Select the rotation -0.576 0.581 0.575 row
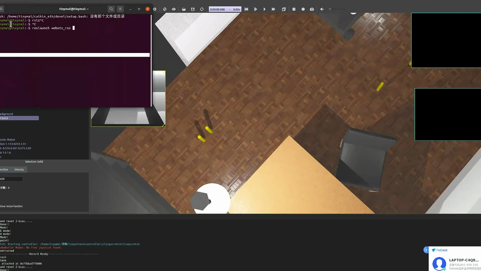The image size is (481, 271). pyautogui.click(x=16, y=148)
